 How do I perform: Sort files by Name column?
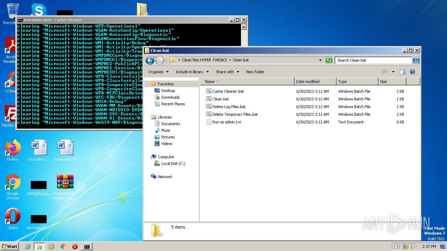(247, 82)
